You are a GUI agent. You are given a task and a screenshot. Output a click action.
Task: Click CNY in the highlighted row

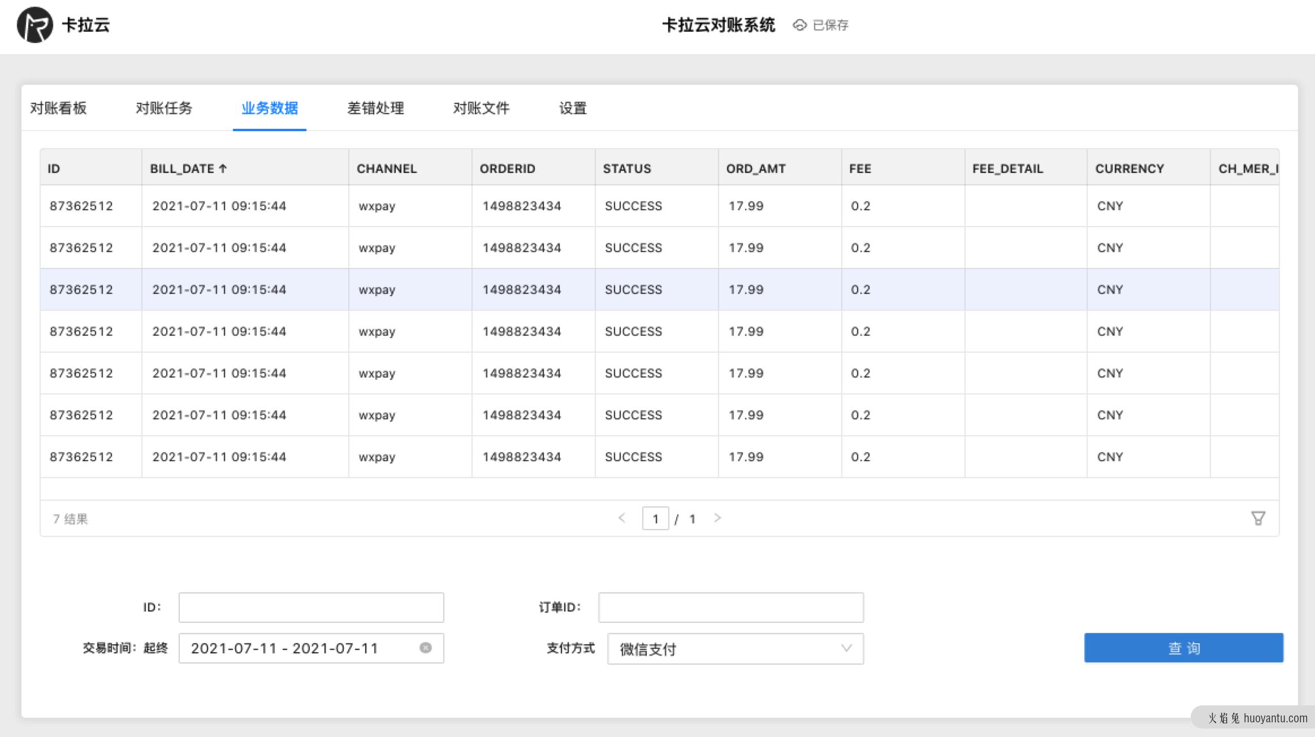1110,289
